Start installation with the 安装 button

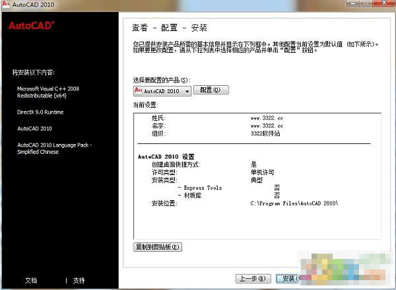click(288, 279)
